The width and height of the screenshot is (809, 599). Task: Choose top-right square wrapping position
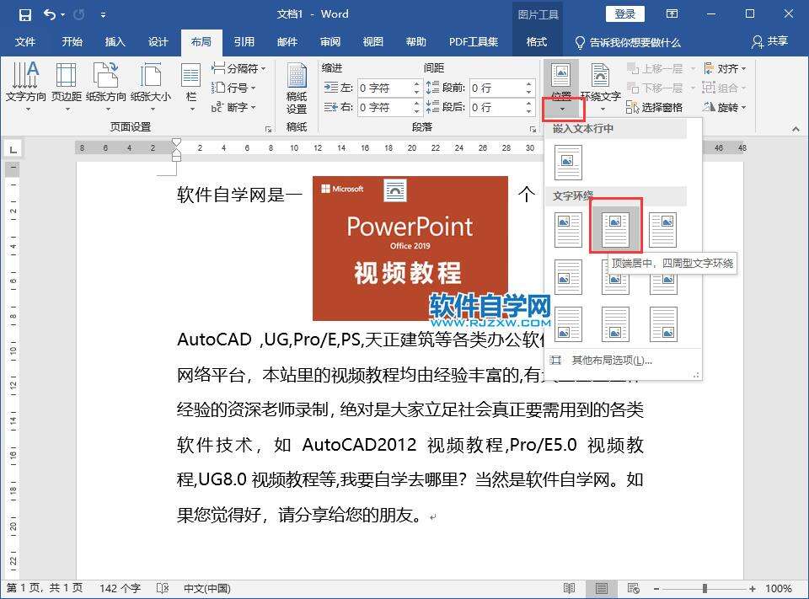pyautogui.click(x=663, y=230)
